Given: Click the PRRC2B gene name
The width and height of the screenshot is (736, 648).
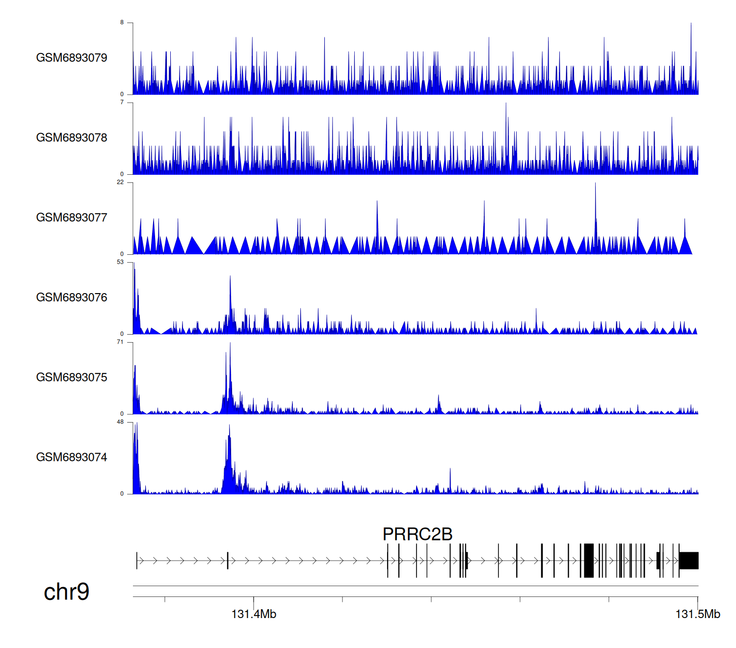Looking at the screenshot, I should (x=417, y=534).
